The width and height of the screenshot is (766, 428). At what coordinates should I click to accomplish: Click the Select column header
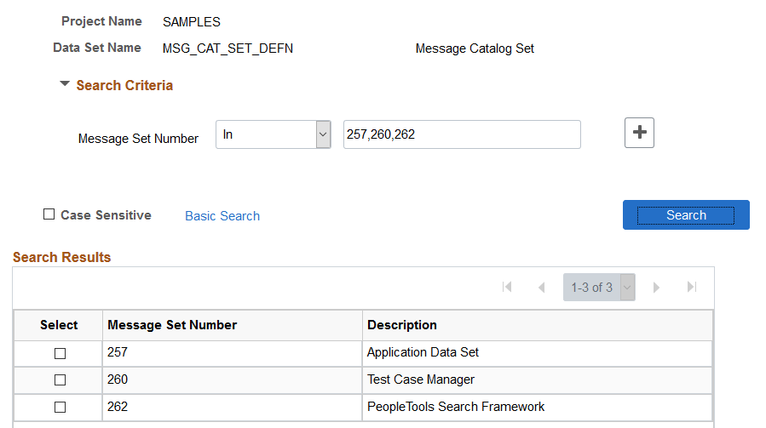59,325
